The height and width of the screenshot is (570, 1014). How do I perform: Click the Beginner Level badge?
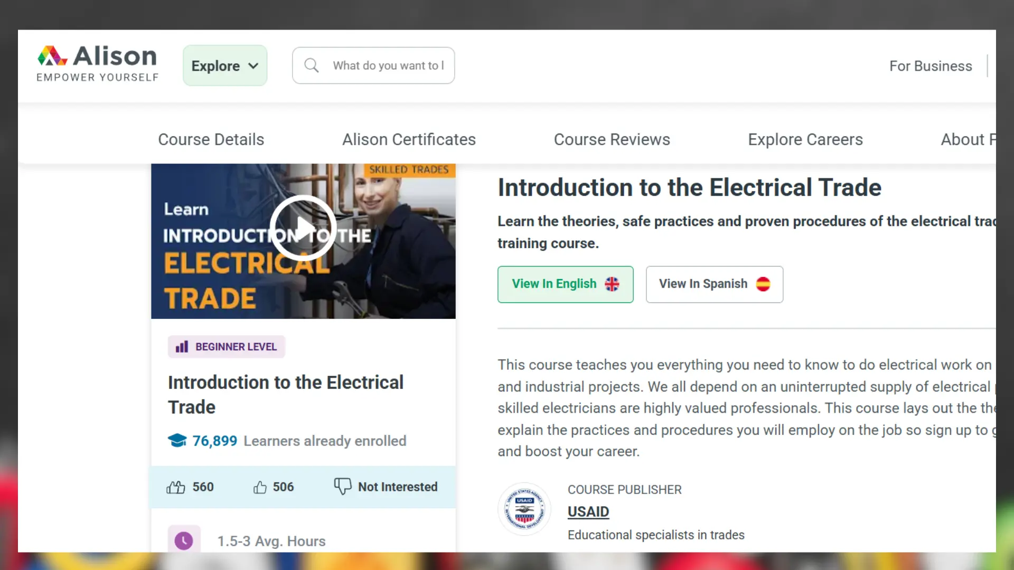(x=227, y=347)
